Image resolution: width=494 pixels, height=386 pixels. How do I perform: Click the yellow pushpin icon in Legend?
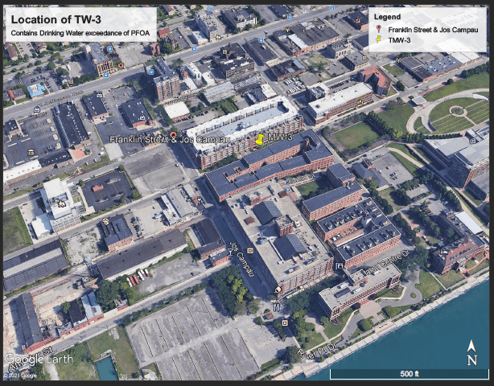point(378,39)
